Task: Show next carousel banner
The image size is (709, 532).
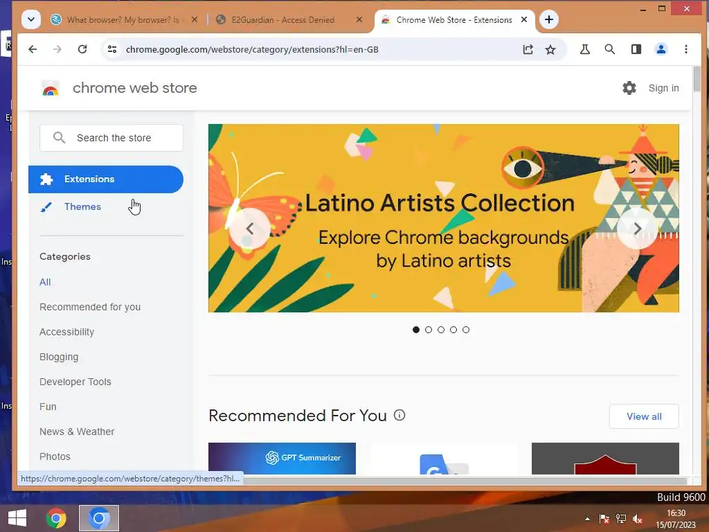Action: click(x=638, y=229)
